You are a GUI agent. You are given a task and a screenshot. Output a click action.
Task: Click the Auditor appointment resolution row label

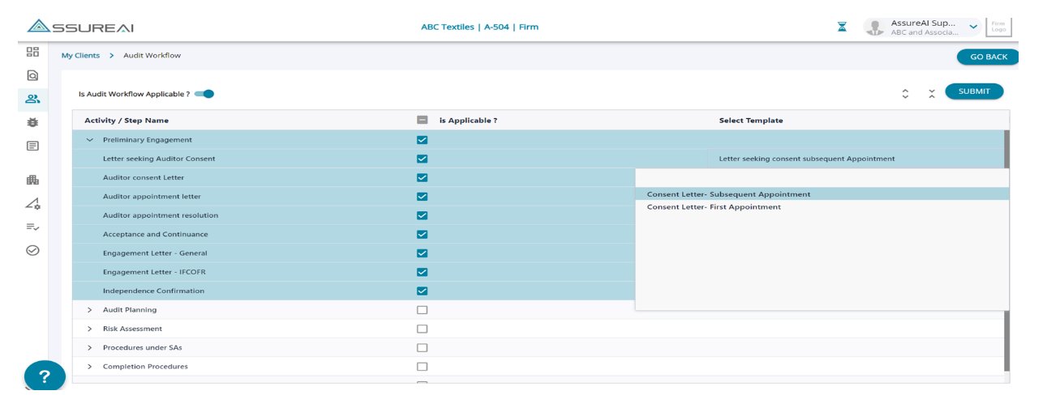coord(161,215)
